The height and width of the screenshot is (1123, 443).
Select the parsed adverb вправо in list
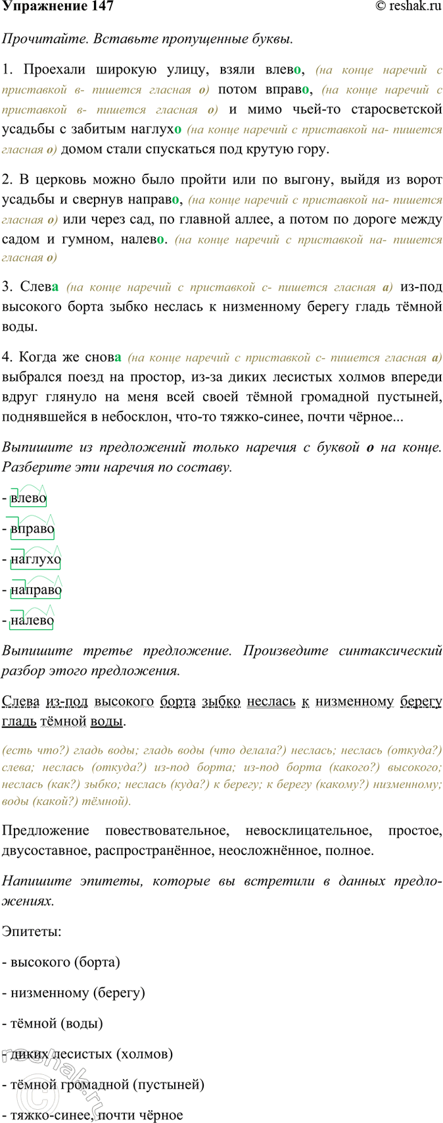[33, 529]
